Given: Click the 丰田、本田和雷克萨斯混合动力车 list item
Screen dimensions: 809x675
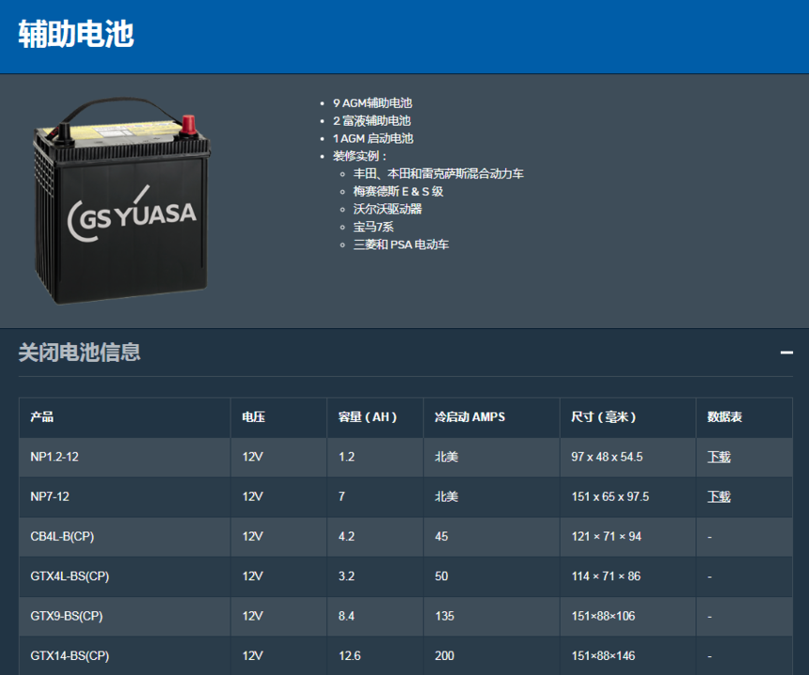Looking at the screenshot, I should 438,174.
